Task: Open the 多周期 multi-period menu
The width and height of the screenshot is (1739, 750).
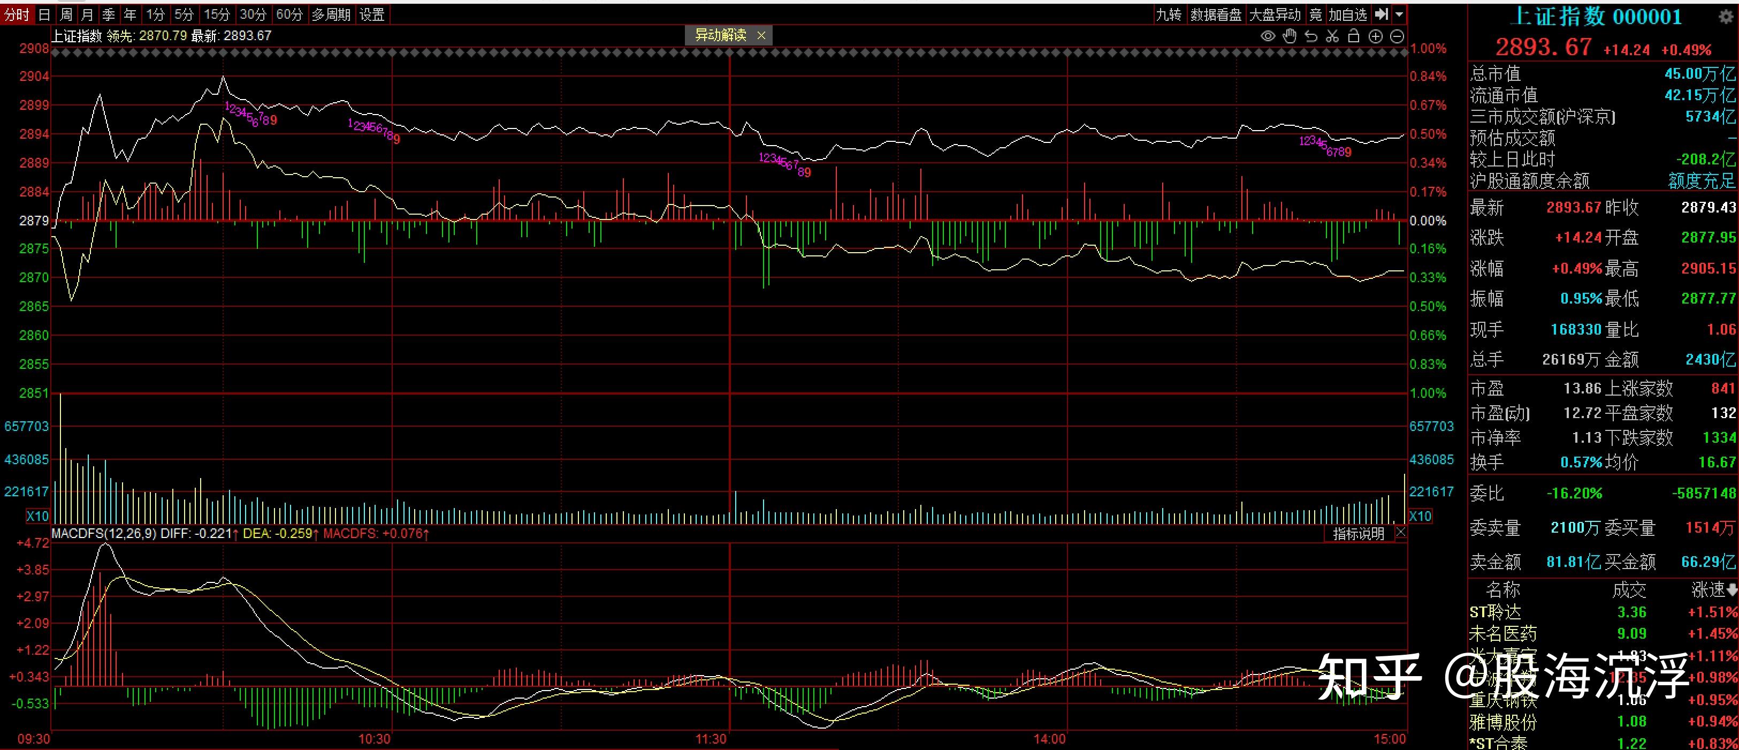Action: [x=331, y=14]
